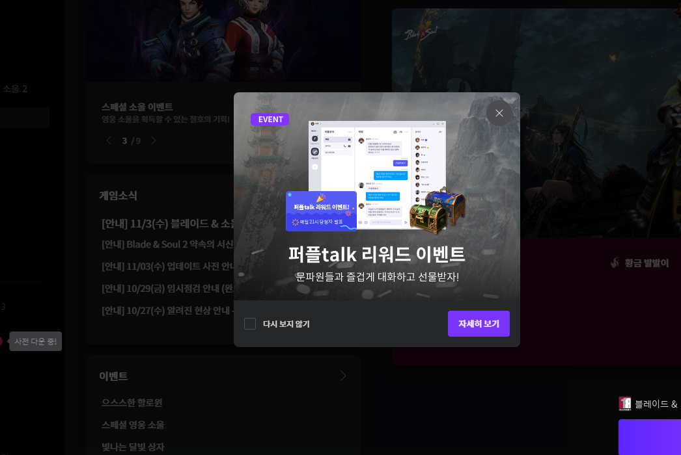Viewport: 681px width, 455px height.
Task: Open the 스페셜 영웅 소울 event link
Action: pyautogui.click(x=133, y=424)
